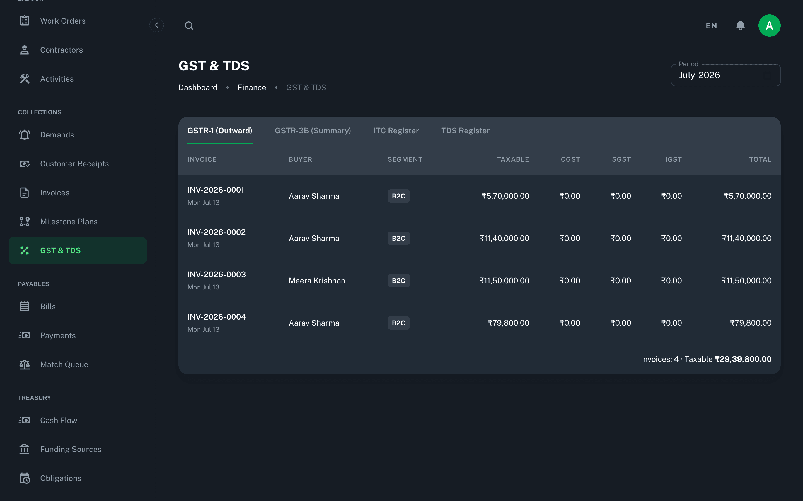This screenshot has width=803, height=501.
Task: Open notifications bell icon
Action: click(740, 26)
